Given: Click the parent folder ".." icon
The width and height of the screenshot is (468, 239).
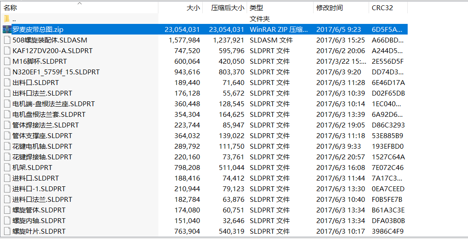Looking at the screenshot, I should click(x=7, y=19).
